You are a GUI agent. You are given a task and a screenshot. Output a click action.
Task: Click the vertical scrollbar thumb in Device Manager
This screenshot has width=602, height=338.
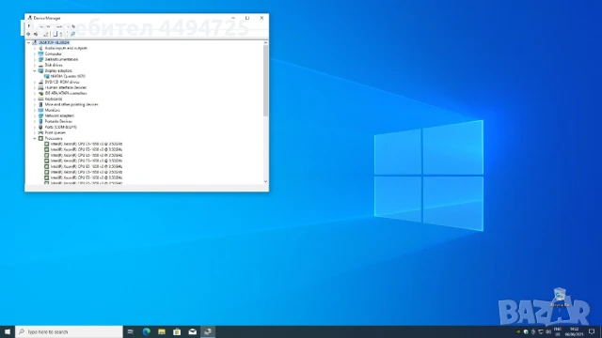(x=265, y=81)
